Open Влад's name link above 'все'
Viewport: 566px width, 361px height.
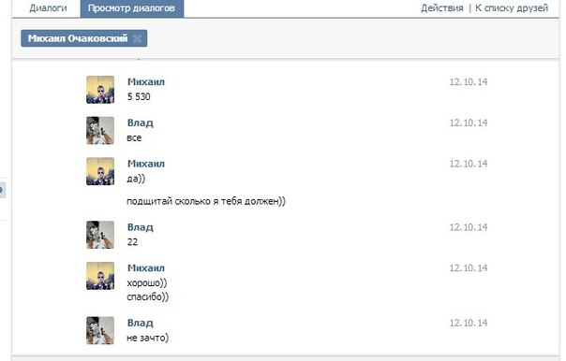[140, 123]
